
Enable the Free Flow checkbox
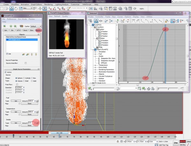(x=17, y=84)
